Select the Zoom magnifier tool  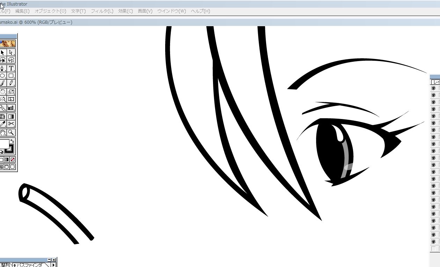tap(11, 132)
